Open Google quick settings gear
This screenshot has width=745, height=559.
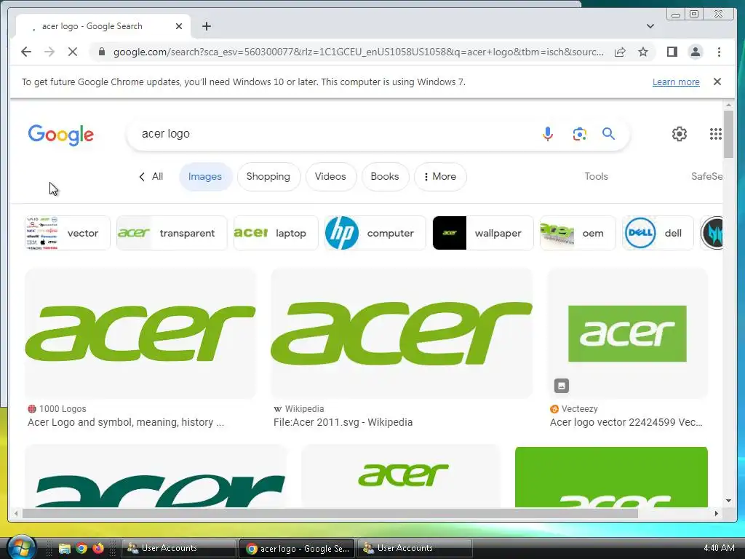point(679,134)
